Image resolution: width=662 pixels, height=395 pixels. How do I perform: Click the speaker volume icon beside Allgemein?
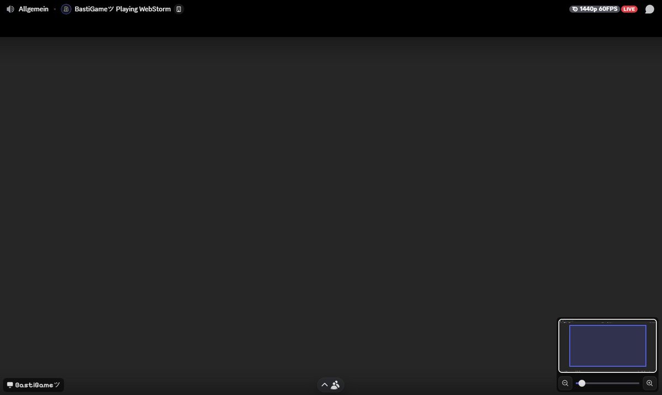(10, 9)
